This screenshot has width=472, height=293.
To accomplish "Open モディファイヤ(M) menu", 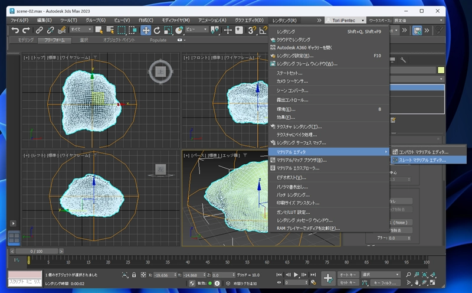I will point(176,20).
